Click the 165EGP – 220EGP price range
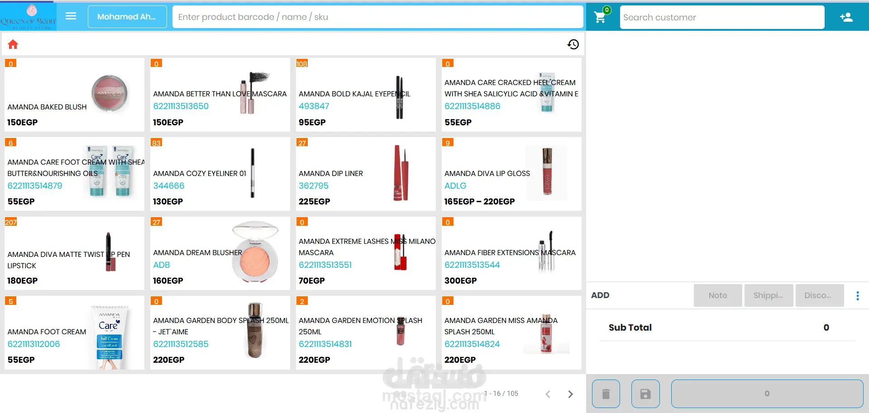 [x=479, y=201]
